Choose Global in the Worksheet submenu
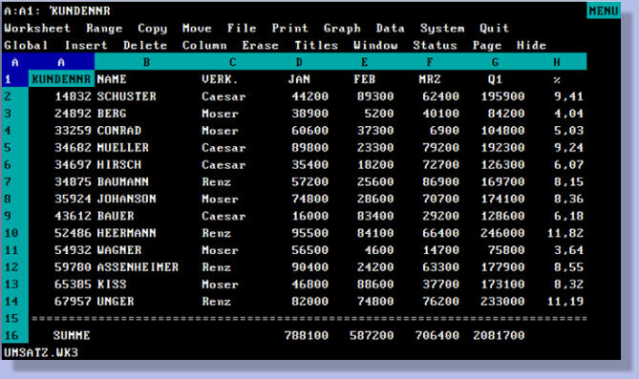 point(26,45)
